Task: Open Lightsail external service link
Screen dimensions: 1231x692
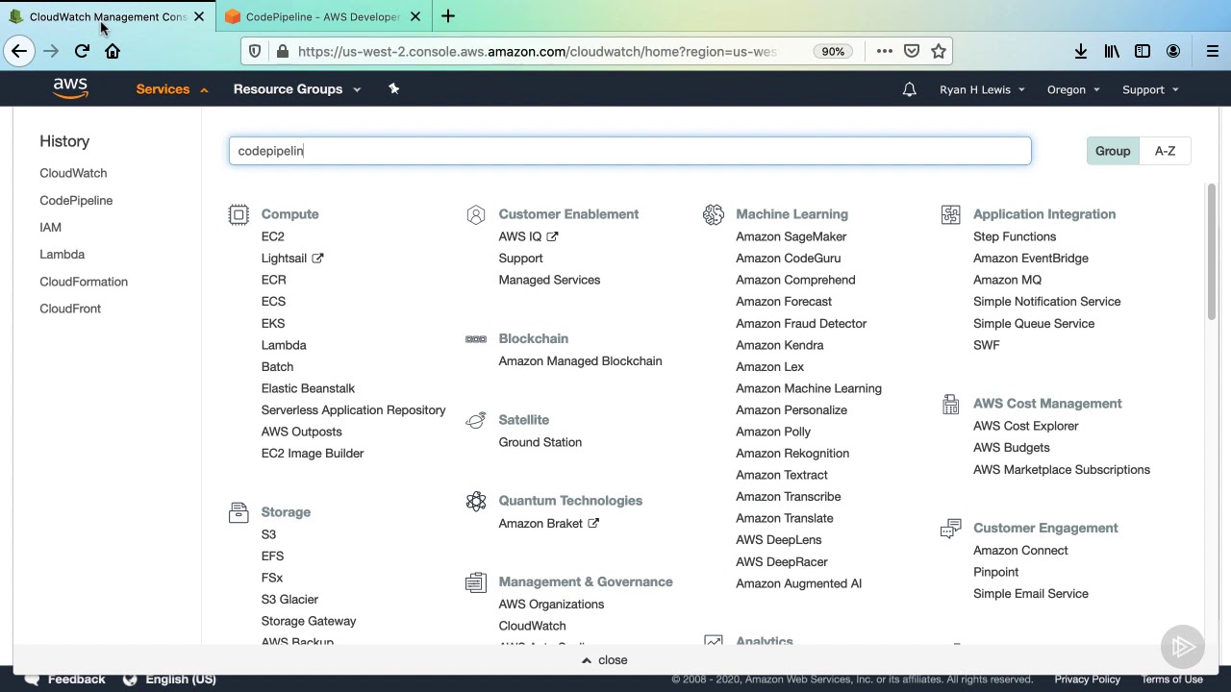Action: tap(292, 258)
